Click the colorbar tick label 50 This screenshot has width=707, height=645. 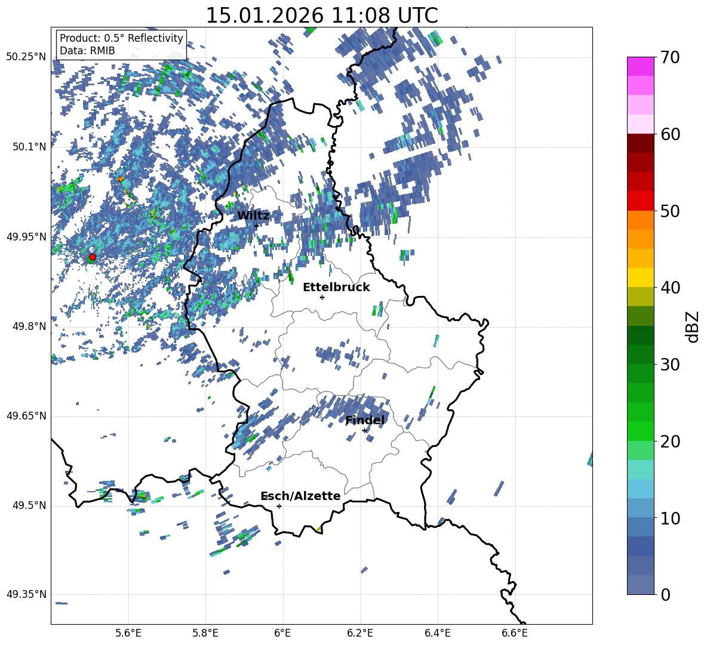pyautogui.click(x=670, y=211)
